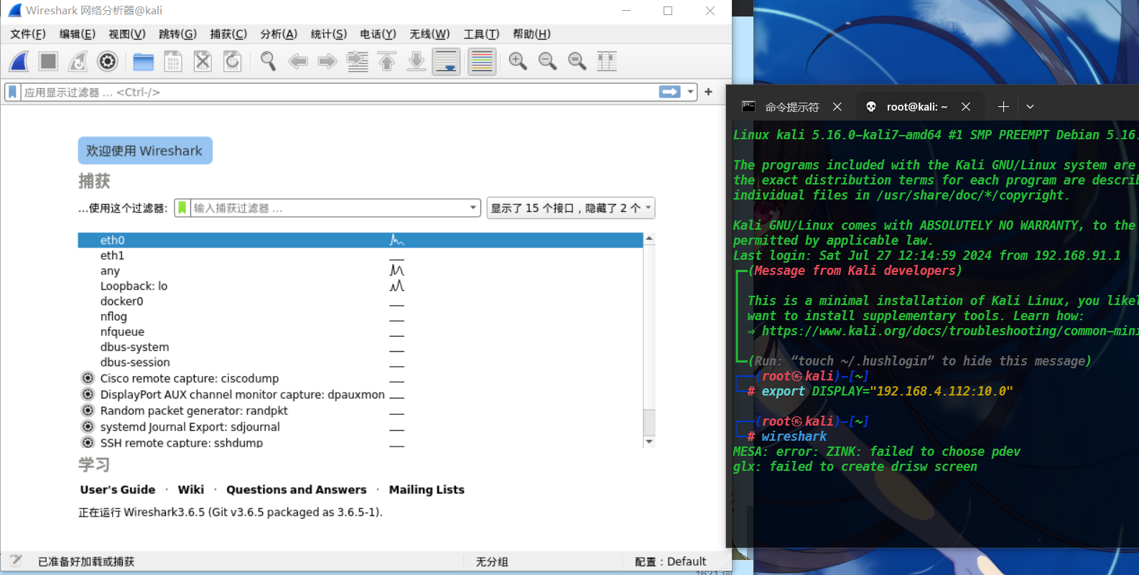Open the 无线(W) menu
1139x575 pixels.
(x=429, y=34)
